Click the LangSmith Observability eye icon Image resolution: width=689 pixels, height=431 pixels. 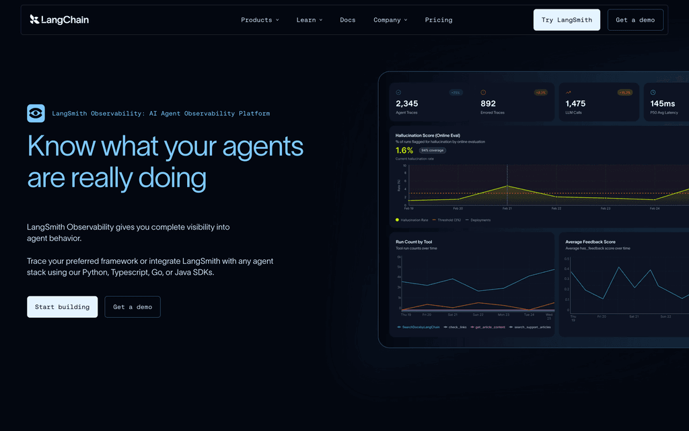tap(36, 113)
